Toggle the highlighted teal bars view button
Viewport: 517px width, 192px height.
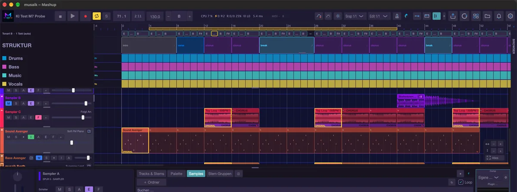tap(437, 16)
